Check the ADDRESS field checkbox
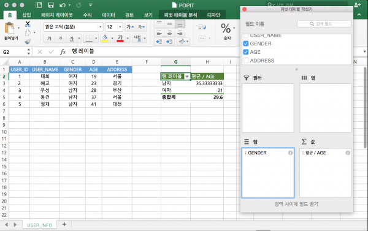This screenshot has height=231, width=368. tap(246, 61)
